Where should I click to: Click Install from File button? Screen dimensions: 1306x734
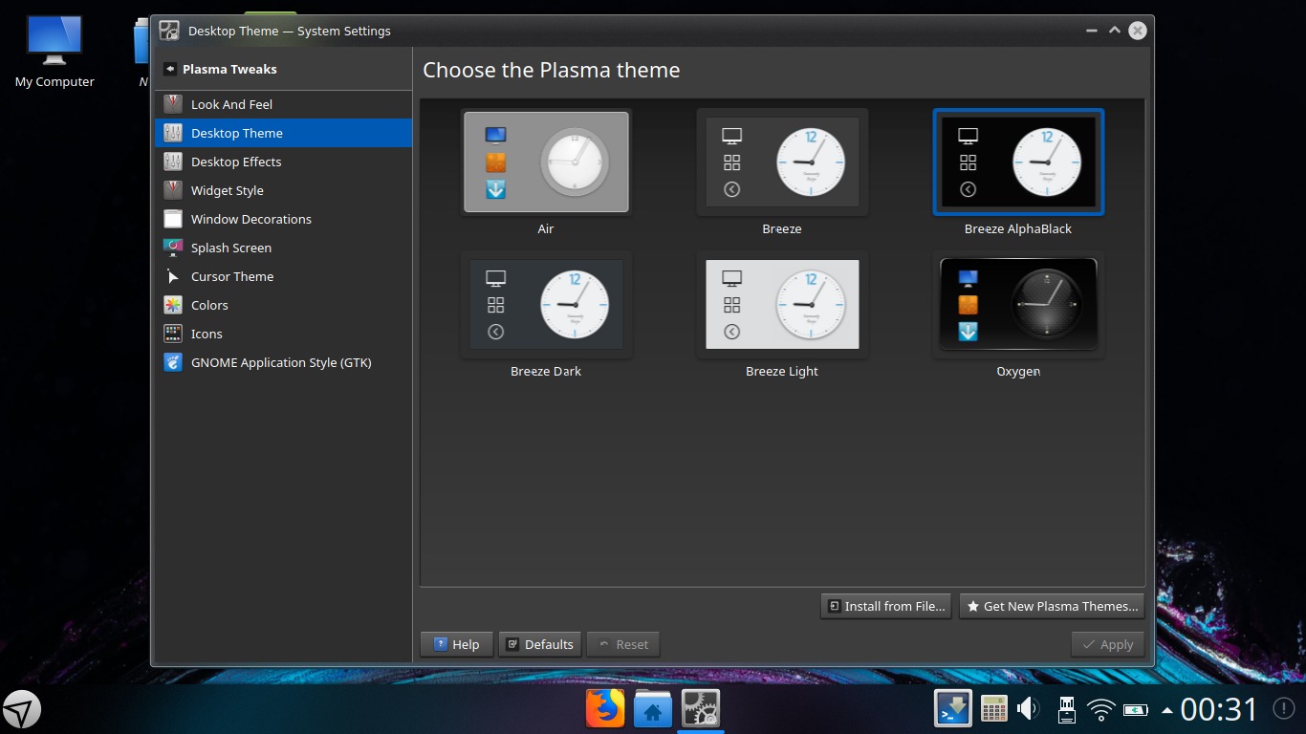(x=887, y=606)
